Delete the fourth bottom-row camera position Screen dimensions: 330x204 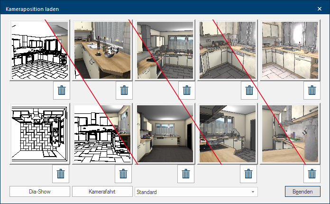coord(249,174)
